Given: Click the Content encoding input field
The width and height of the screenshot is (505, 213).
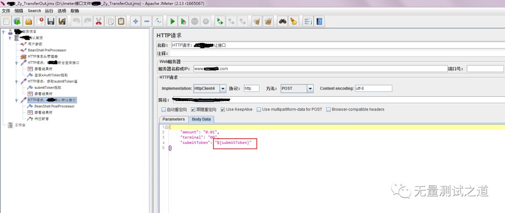Looking at the screenshot, I should click(x=373, y=88).
